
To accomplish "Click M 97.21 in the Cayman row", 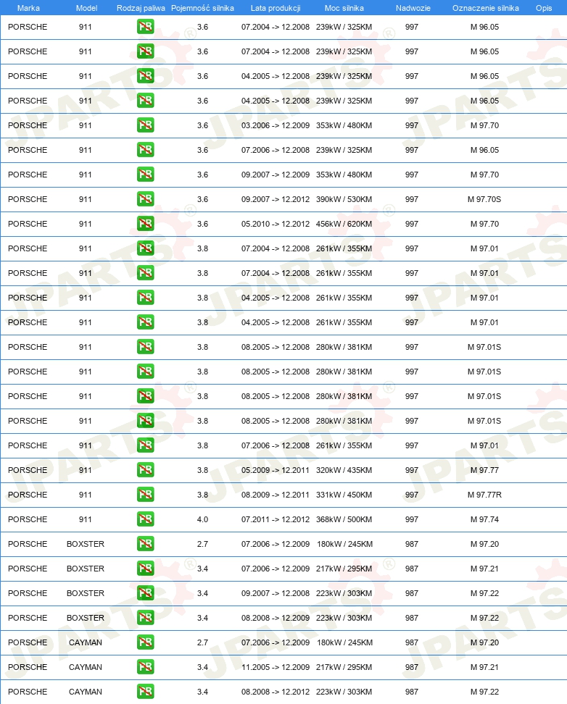I will [484, 667].
